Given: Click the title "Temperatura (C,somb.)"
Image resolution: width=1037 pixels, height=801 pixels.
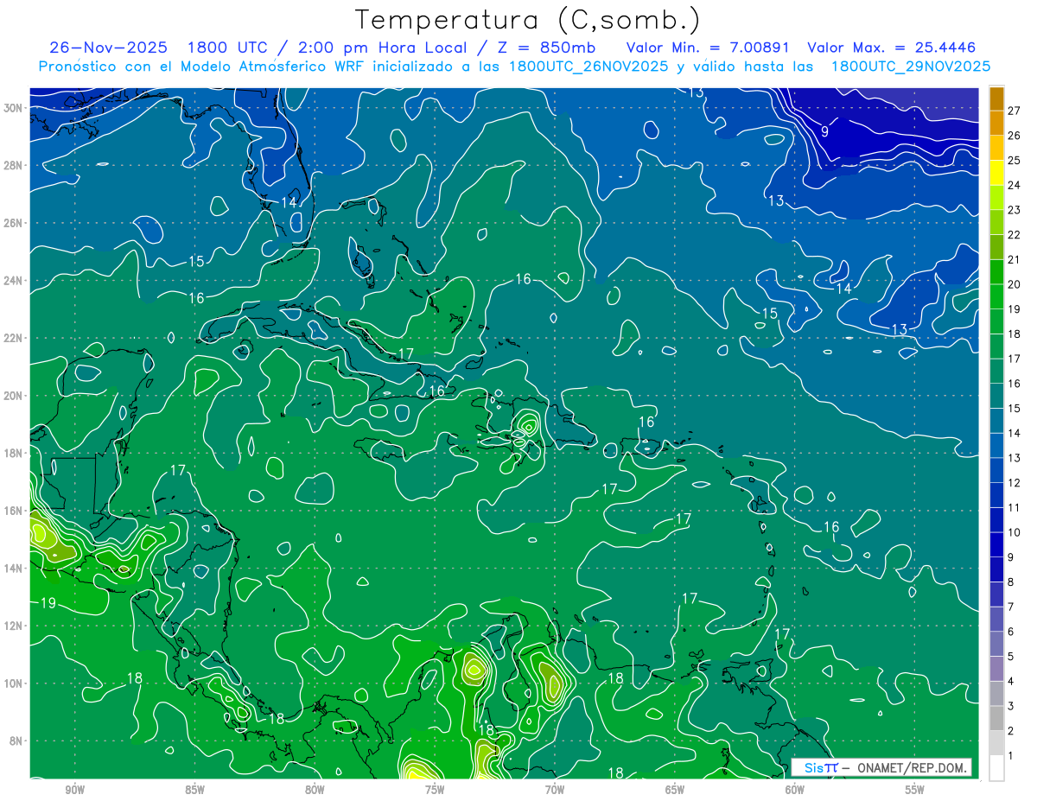Looking at the screenshot, I should (x=527, y=20).
